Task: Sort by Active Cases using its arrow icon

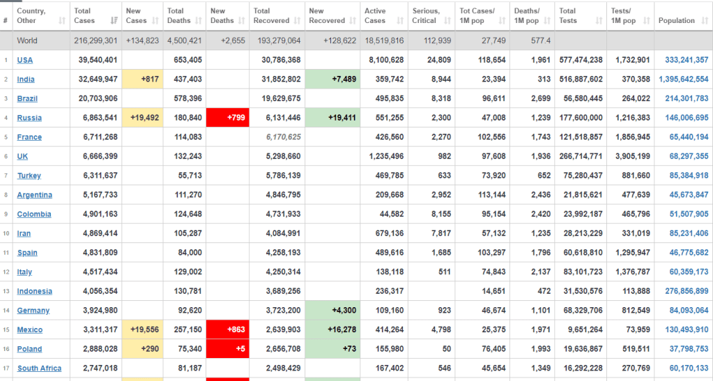Action: pyautogui.click(x=401, y=21)
